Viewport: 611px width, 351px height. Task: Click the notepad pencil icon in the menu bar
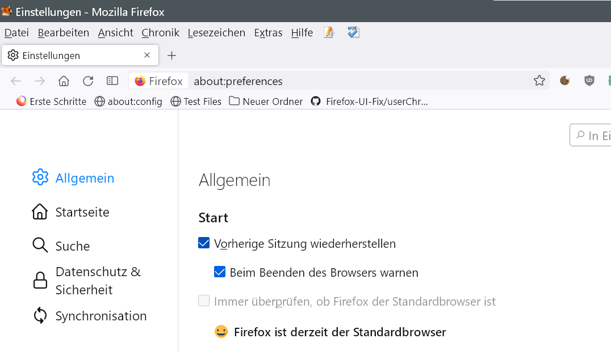329,33
